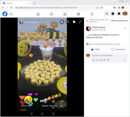The image size is (130, 117).
Task: Click the 15 juillet 2018 date
Action: pyautogui.click(x=97, y=30)
